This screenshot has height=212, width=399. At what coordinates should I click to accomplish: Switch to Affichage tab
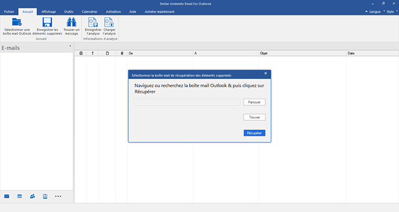point(49,12)
